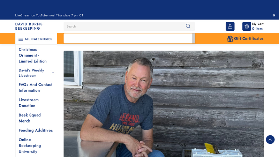Focus the Search input field
Screen dimensions: 279x157
[125, 27]
